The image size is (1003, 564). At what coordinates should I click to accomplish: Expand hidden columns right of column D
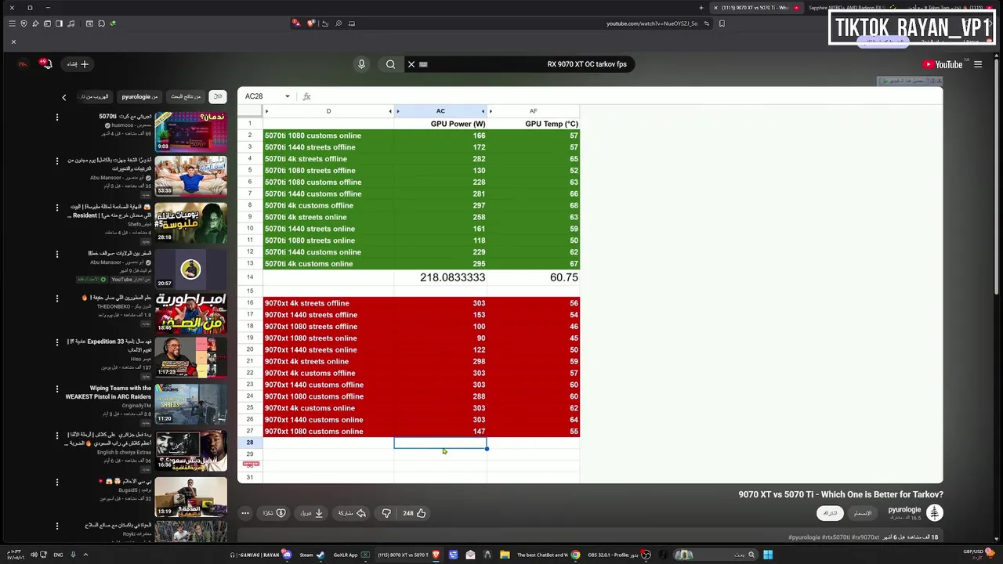(x=390, y=111)
